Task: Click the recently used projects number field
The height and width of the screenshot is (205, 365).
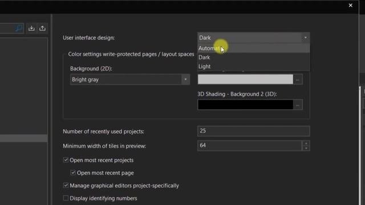Action: click(x=253, y=131)
